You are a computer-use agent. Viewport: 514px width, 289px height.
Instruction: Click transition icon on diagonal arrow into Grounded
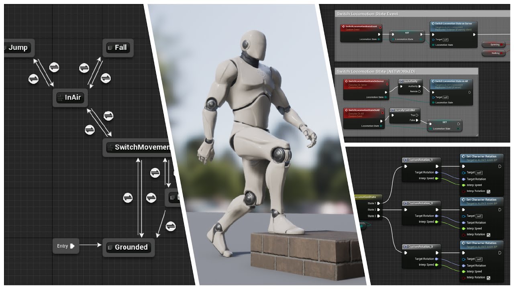(171, 226)
